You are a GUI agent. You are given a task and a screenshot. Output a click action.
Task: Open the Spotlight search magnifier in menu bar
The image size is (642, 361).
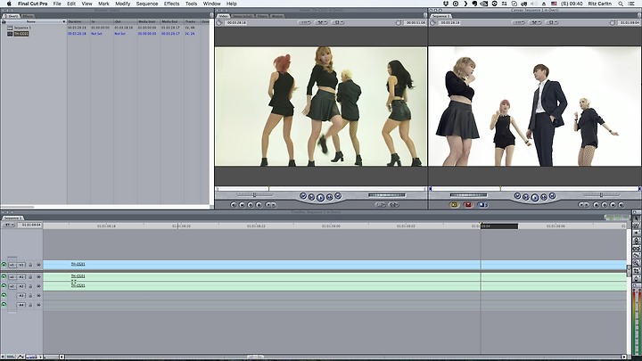tap(621, 4)
